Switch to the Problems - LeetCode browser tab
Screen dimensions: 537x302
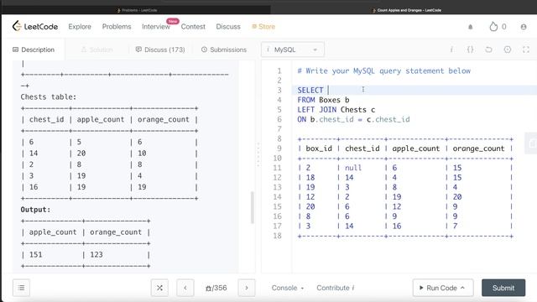pyautogui.click(x=137, y=10)
